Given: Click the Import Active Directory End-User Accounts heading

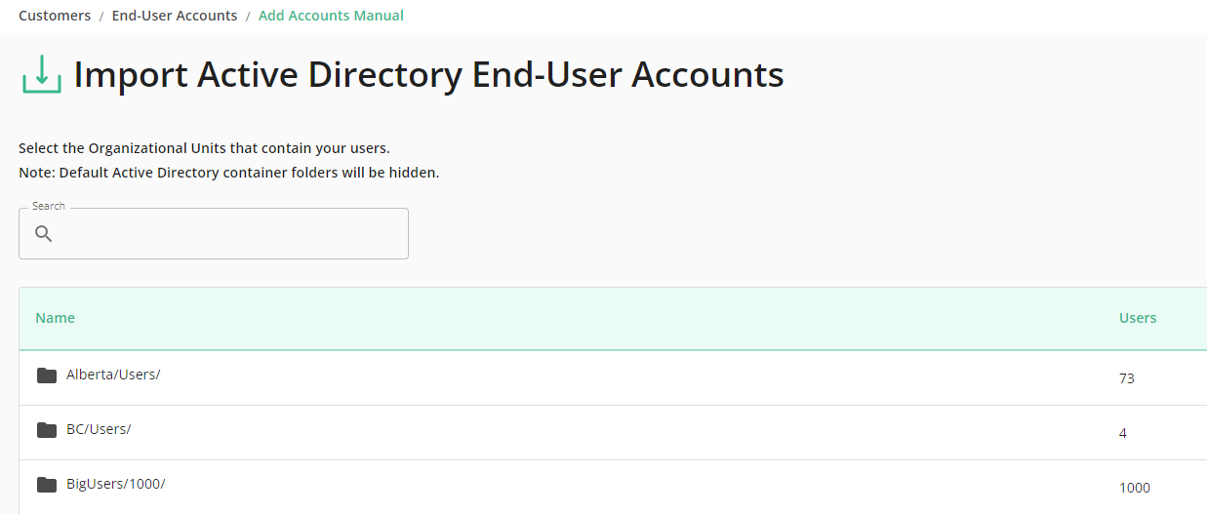Looking at the screenshot, I should click(428, 75).
